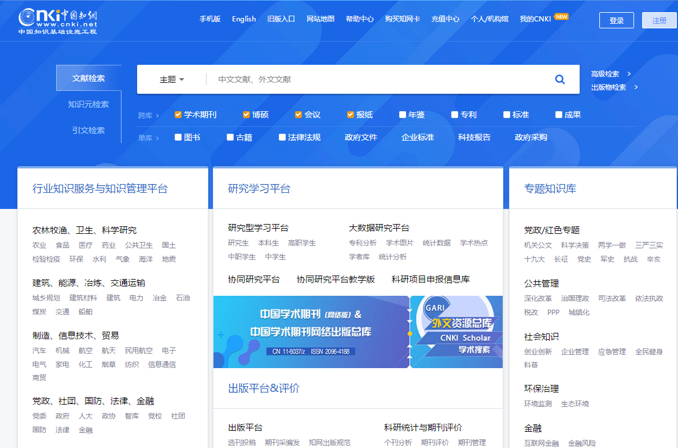Open 手机版 mobile version link
The height and width of the screenshot is (448, 678).
pyautogui.click(x=210, y=19)
